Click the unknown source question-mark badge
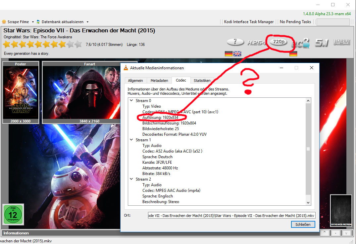356x244 pixels. coord(235,42)
